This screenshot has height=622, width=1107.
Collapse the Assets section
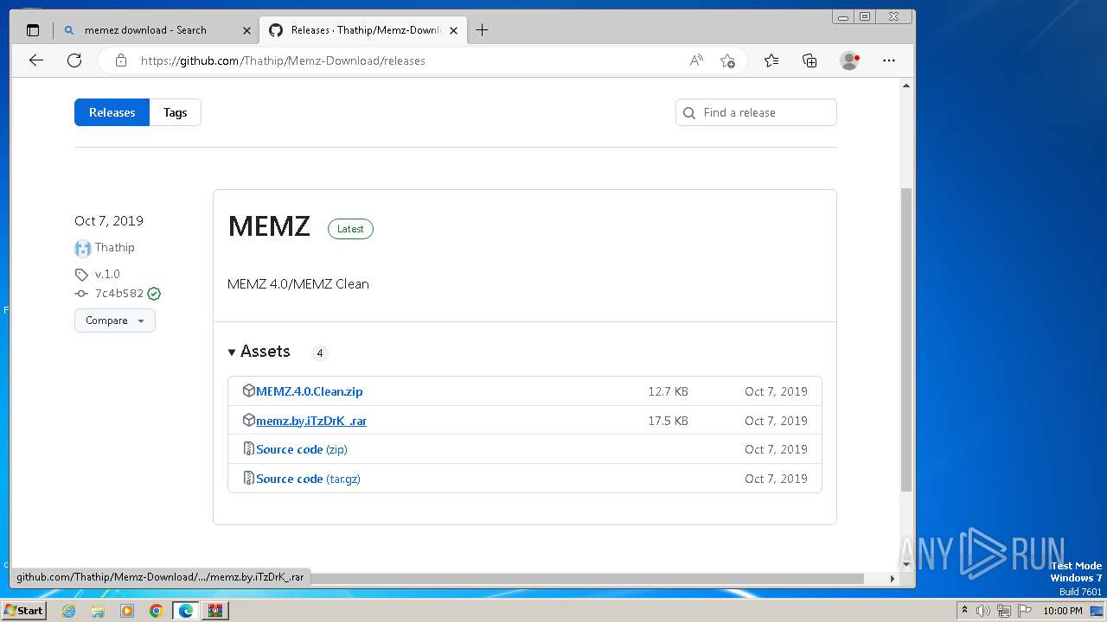tap(259, 352)
